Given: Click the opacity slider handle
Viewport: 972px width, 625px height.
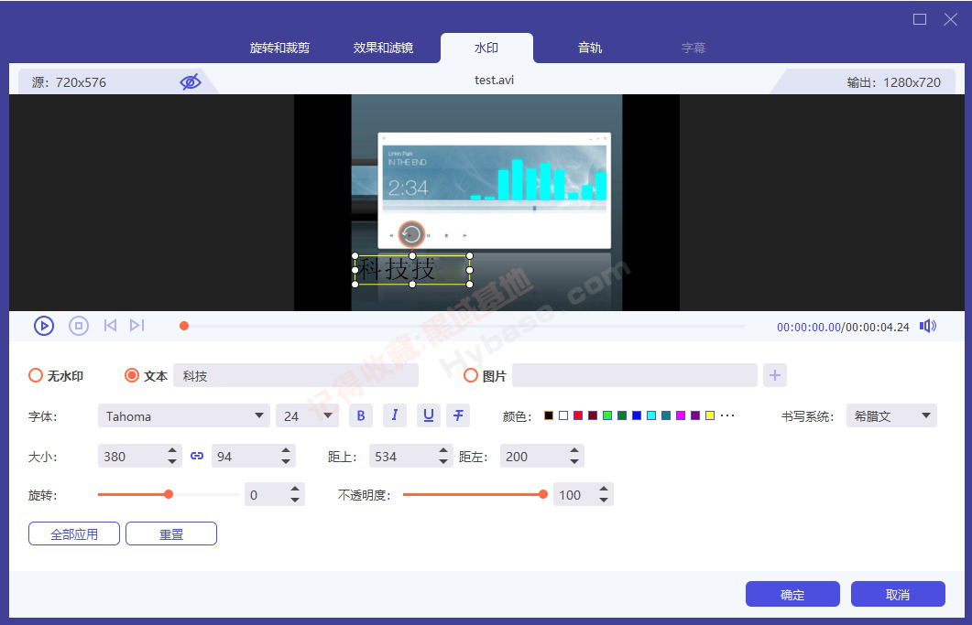Looking at the screenshot, I should pos(543,494).
